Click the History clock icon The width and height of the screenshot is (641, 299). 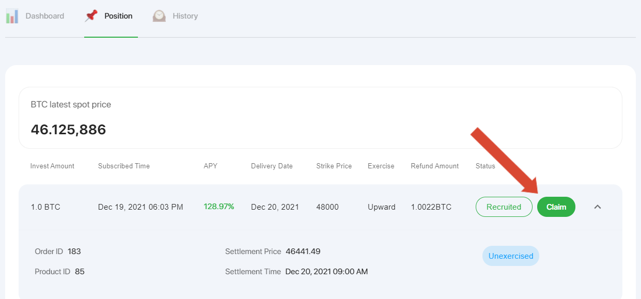point(159,16)
